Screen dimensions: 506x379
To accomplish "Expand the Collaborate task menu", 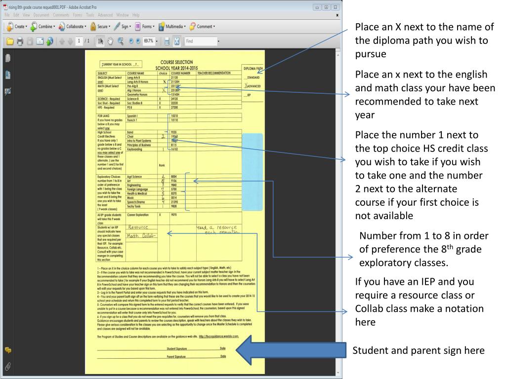I will tap(72, 27).
